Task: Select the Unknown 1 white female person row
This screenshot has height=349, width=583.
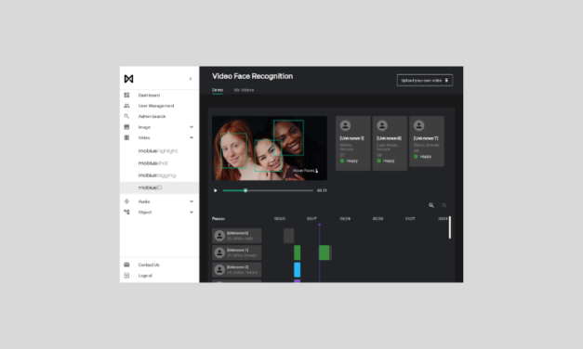Action: point(236,252)
